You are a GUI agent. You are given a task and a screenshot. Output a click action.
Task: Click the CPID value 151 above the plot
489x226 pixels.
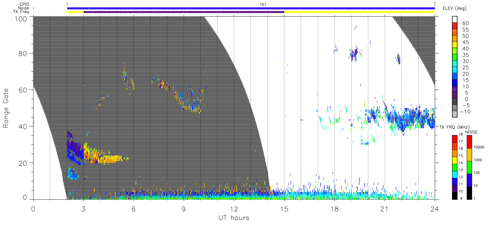pyautogui.click(x=262, y=4)
